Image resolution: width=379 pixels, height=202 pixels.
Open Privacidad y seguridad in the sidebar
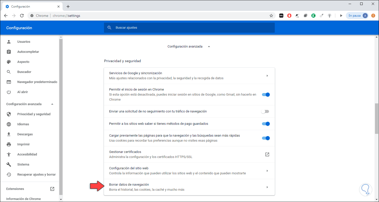point(34,114)
